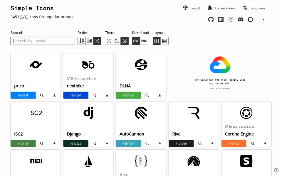282x176 pixels.
Task: Switch to system theme
Action: pyautogui.click(x=125, y=41)
